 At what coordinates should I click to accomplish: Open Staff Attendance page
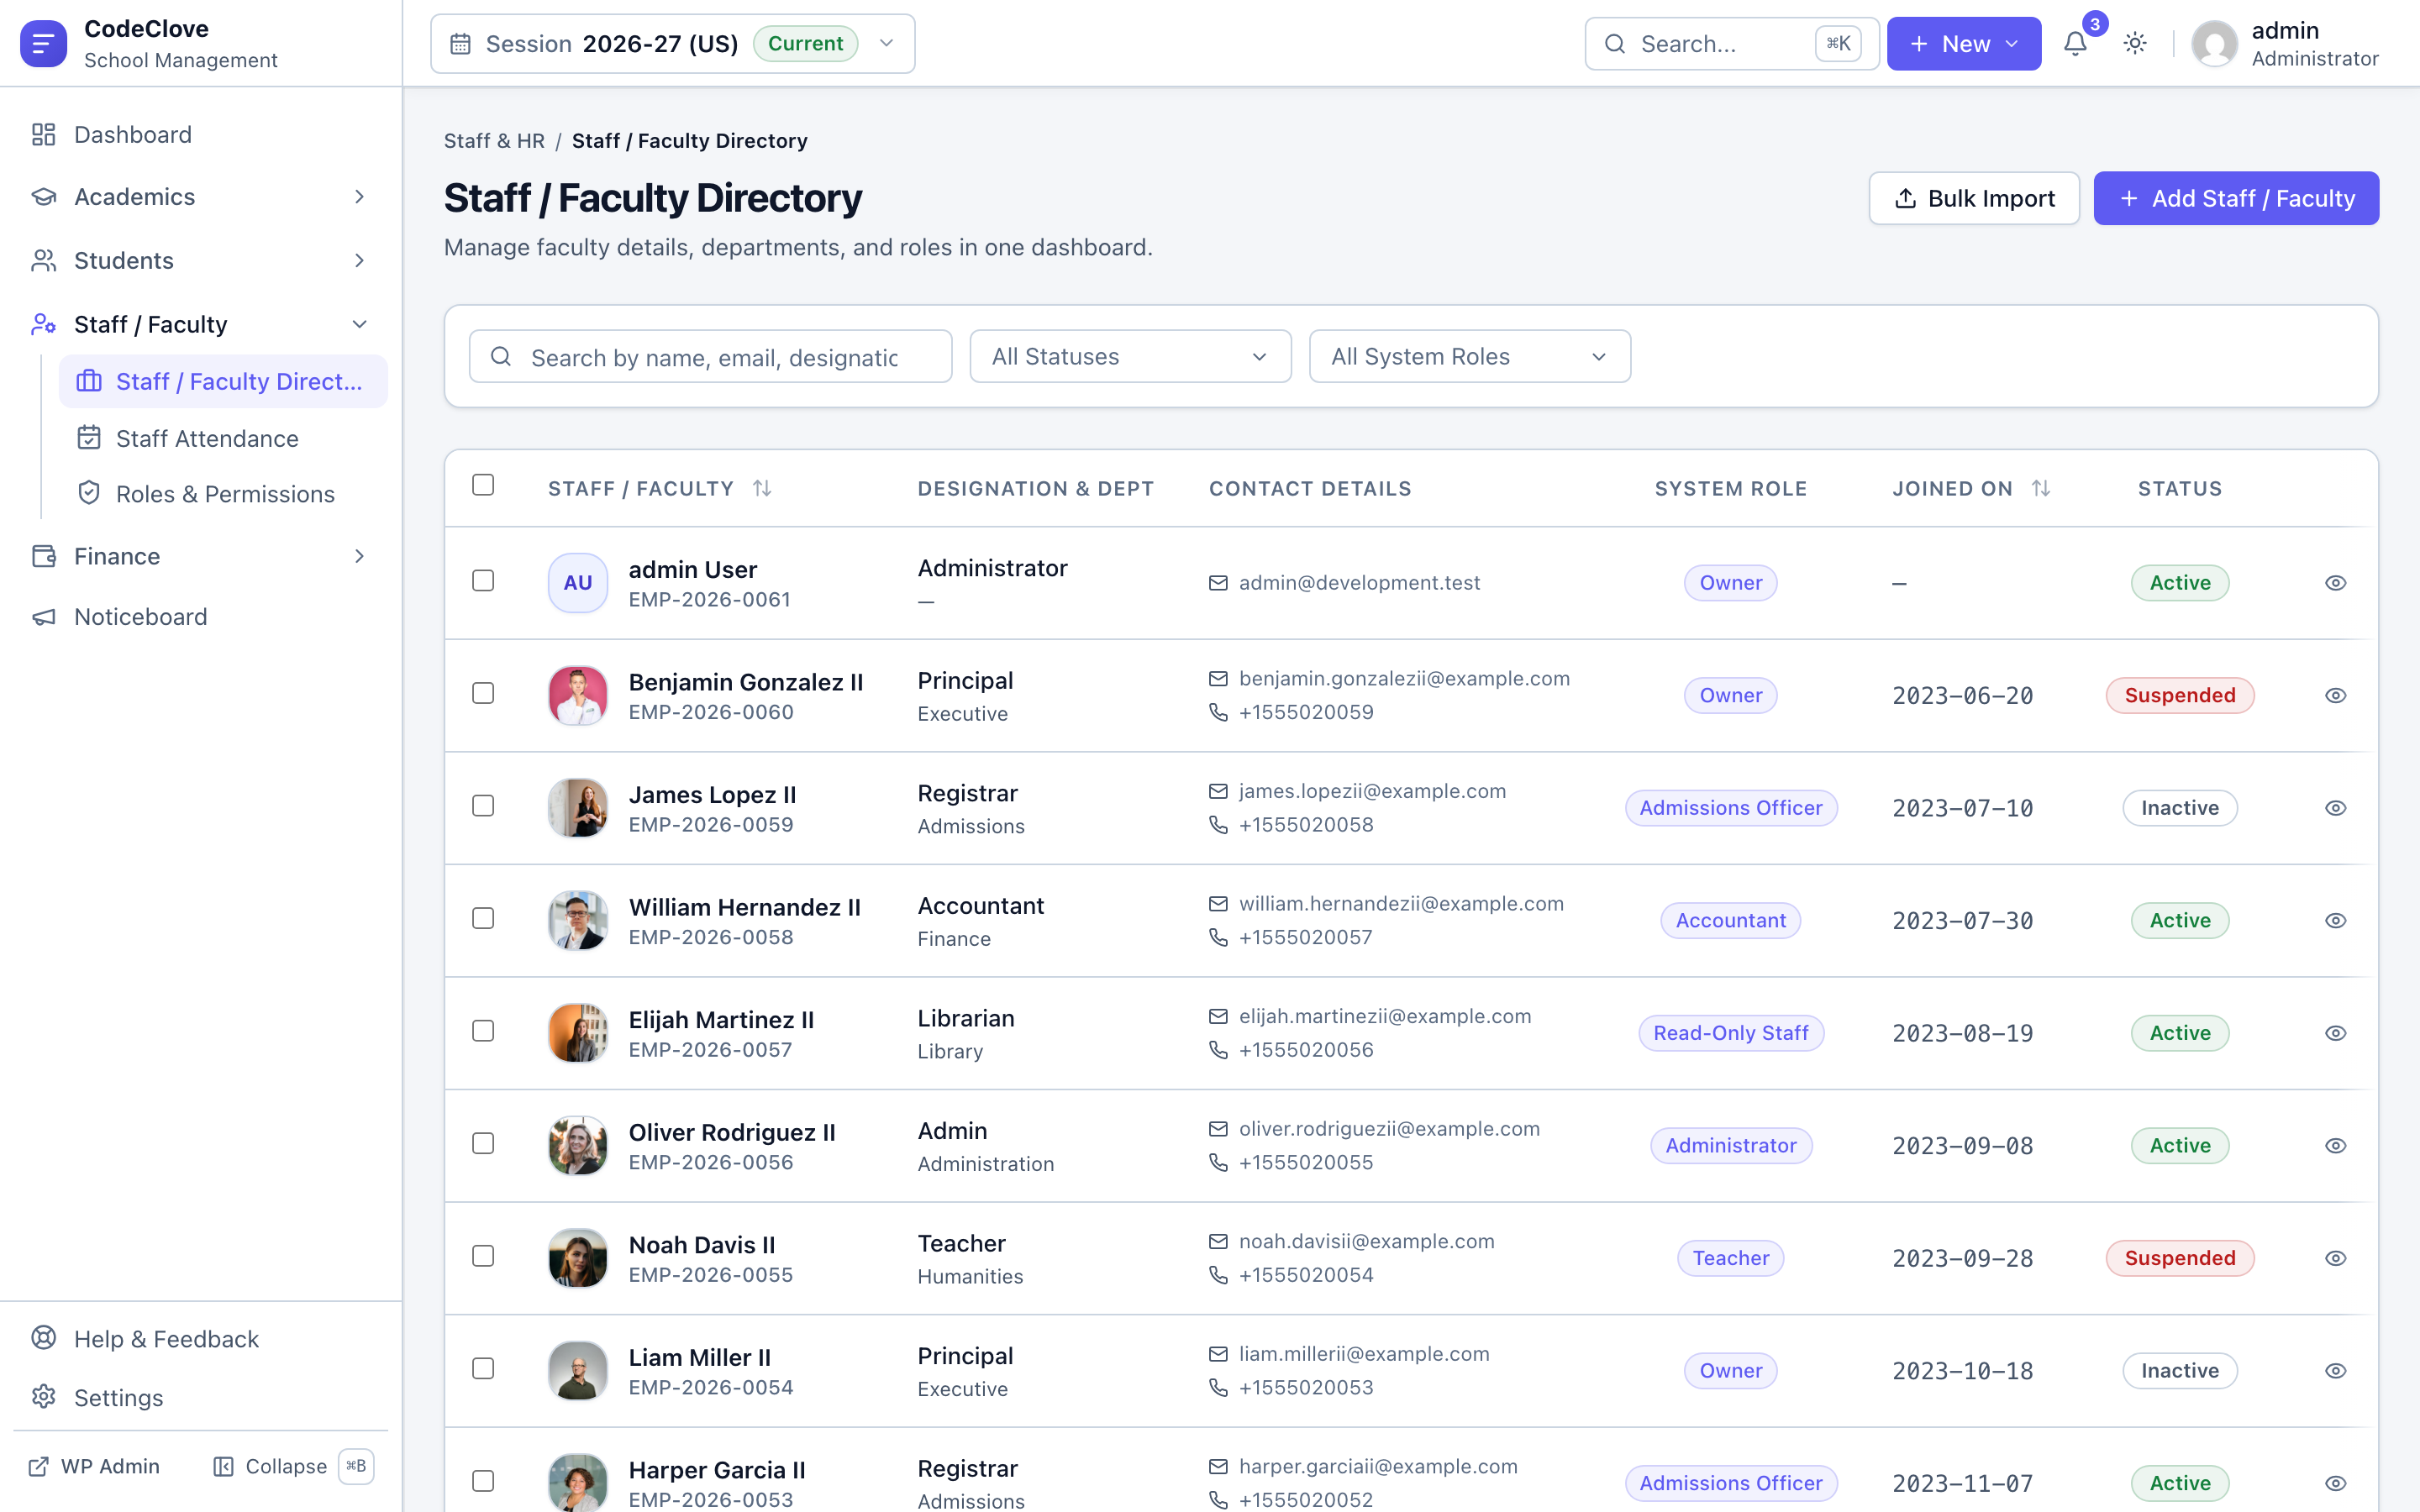(223, 439)
